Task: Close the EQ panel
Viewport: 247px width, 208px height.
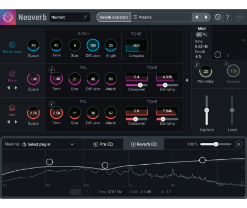Action: pyautogui.click(x=239, y=145)
